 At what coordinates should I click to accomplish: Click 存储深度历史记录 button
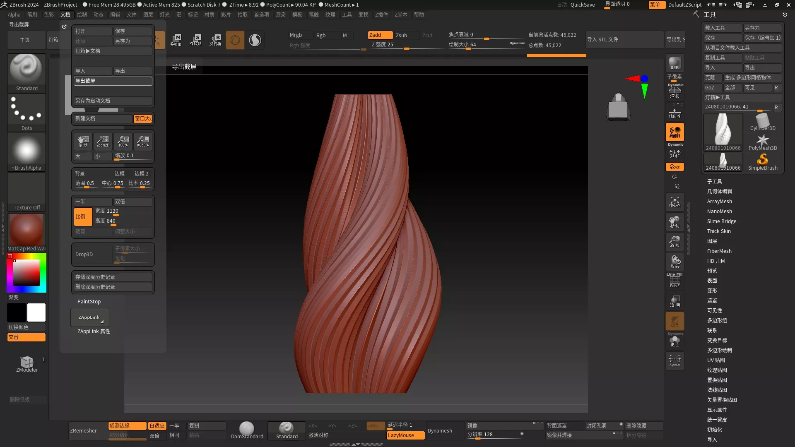pos(113,277)
